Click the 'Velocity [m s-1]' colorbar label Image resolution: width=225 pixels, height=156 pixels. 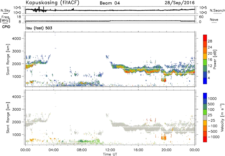pos(222,117)
